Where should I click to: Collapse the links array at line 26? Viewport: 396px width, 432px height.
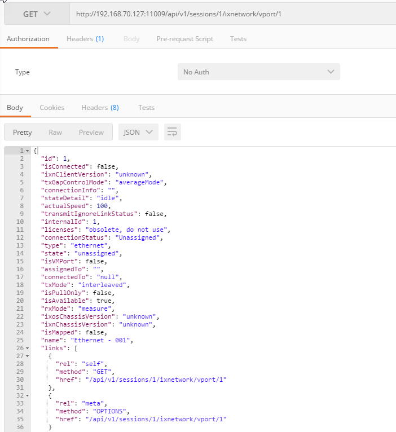[28, 349]
